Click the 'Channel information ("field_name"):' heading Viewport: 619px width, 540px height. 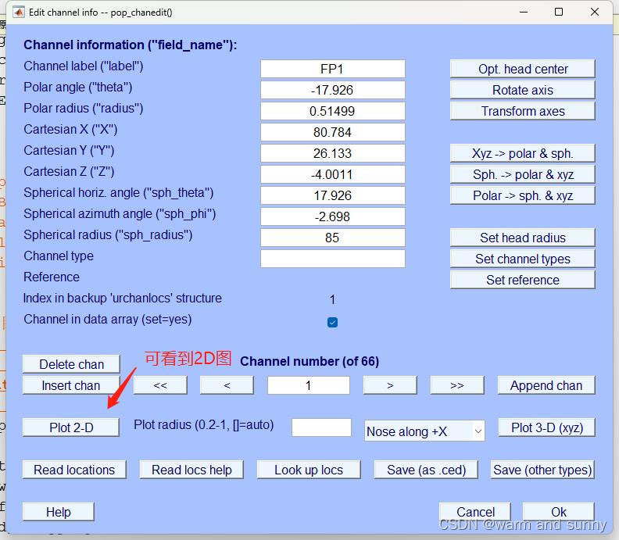(x=131, y=45)
